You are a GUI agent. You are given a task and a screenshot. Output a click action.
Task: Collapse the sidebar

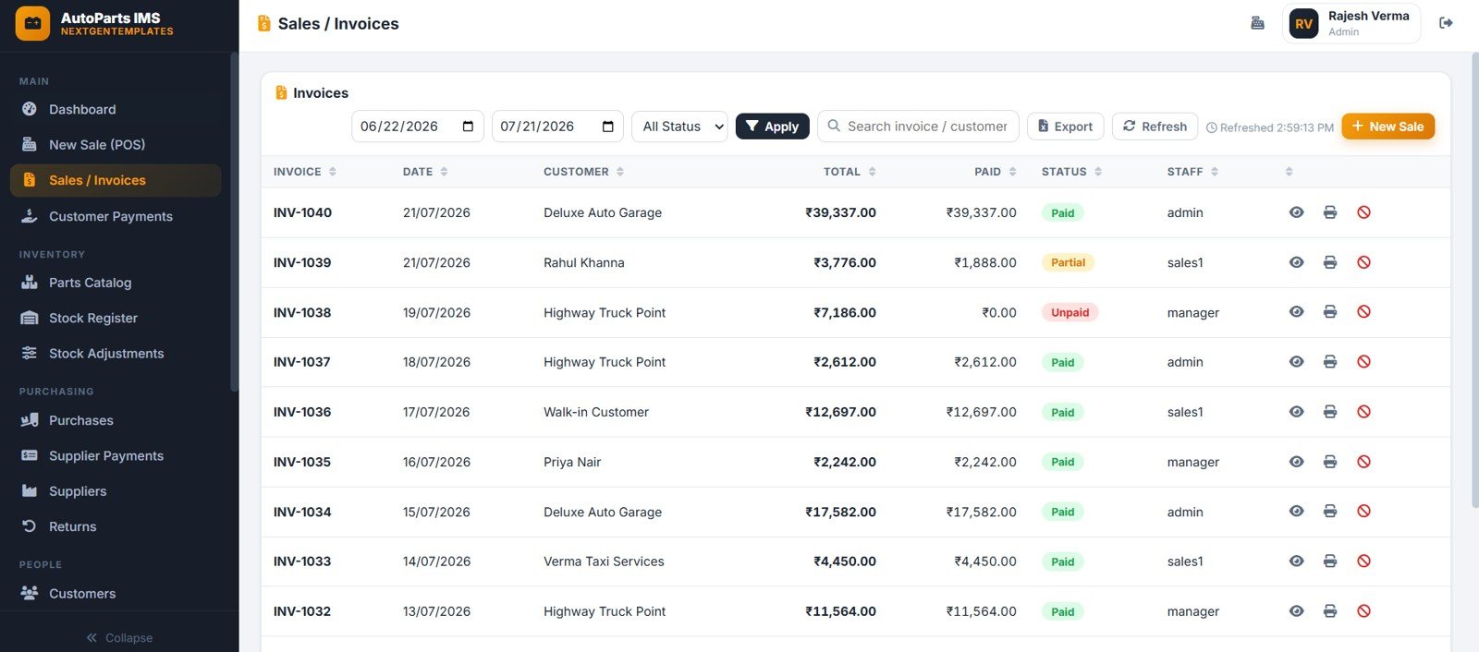click(x=119, y=637)
